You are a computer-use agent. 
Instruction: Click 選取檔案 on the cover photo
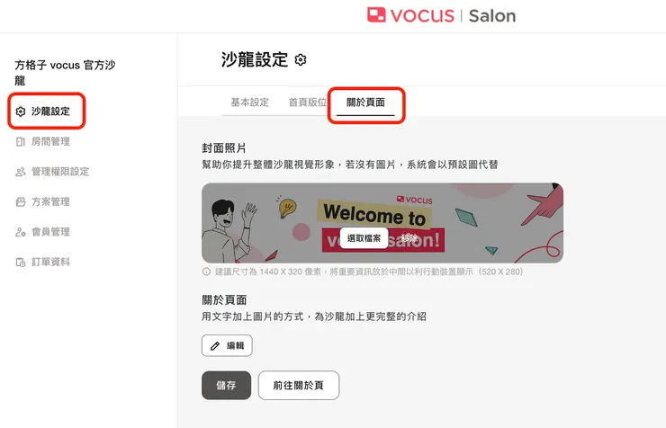[x=364, y=238]
